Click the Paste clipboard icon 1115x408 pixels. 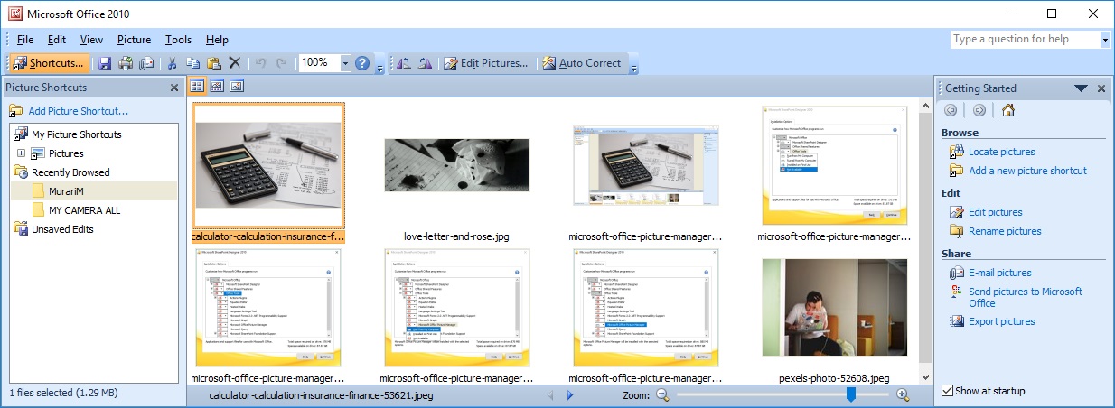(x=214, y=63)
